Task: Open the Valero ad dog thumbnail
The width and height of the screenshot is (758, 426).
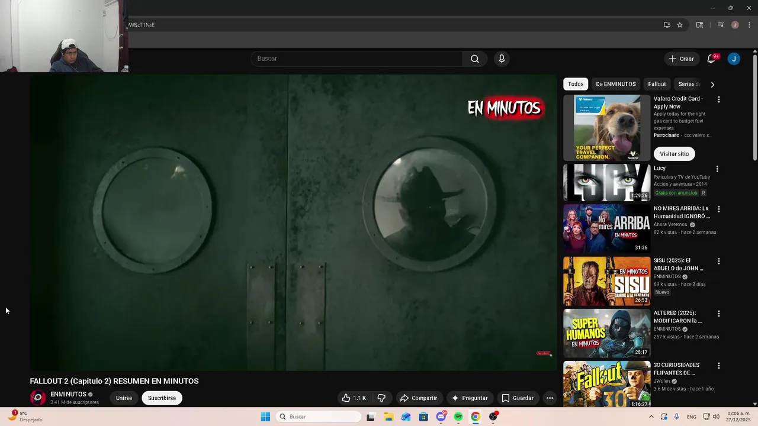Action: [606, 128]
